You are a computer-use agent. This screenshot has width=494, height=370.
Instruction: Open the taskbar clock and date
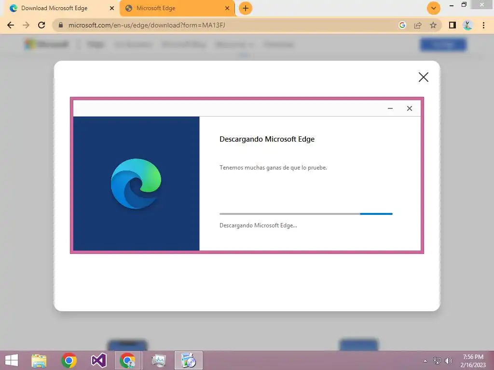(473, 361)
